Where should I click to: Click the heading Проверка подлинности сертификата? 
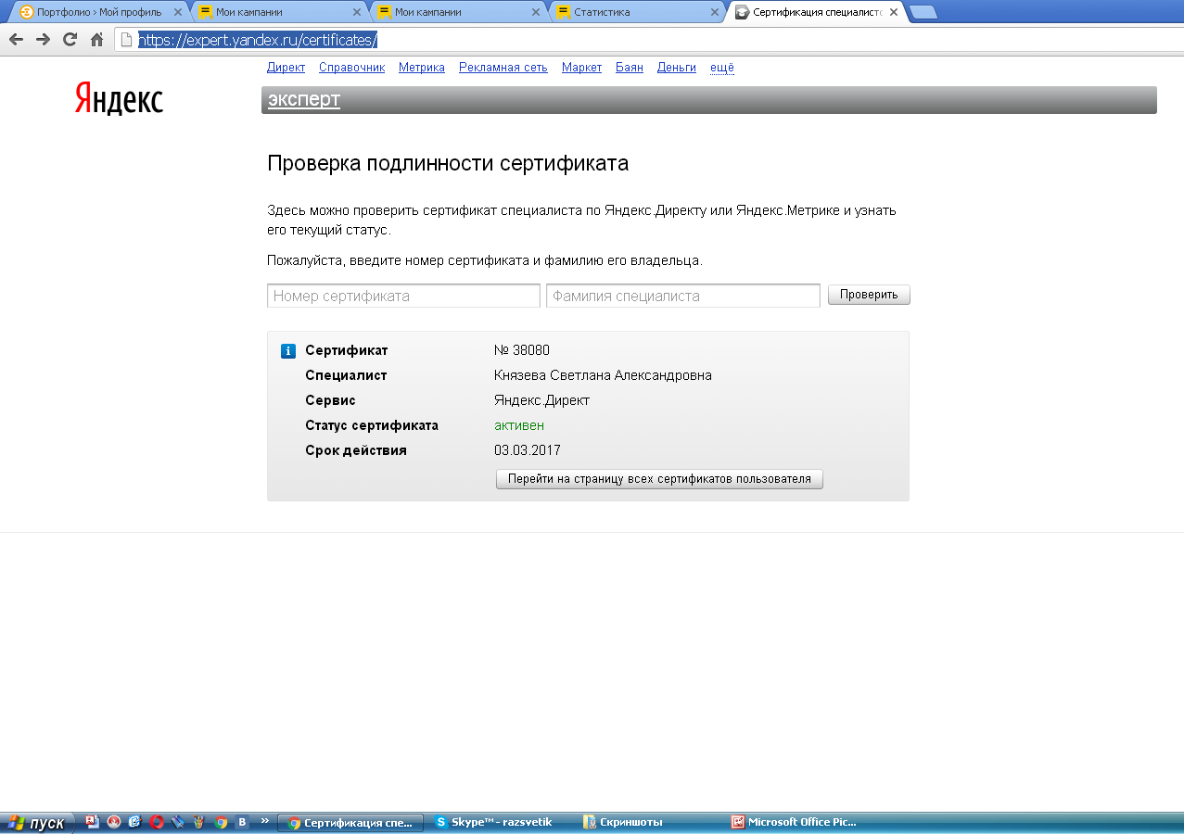(x=448, y=164)
